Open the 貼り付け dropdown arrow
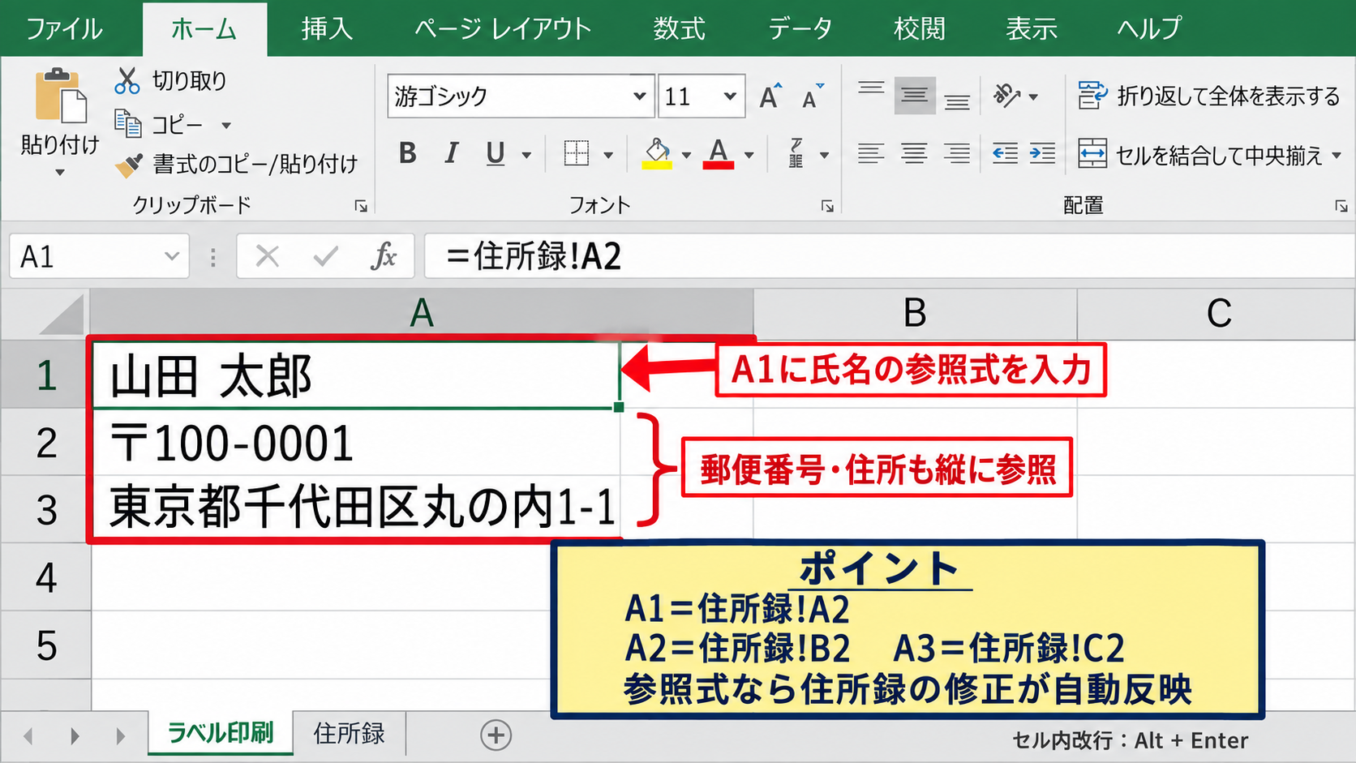 tap(59, 172)
